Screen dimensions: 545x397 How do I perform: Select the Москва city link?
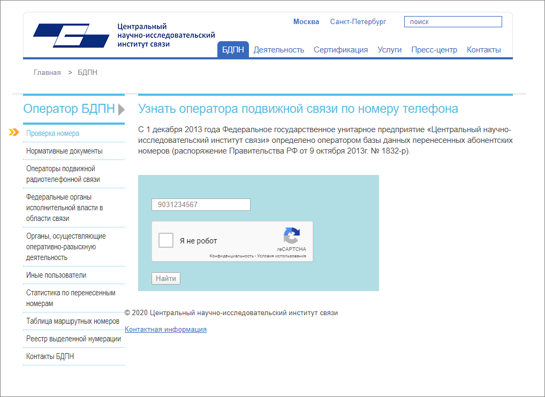pyautogui.click(x=306, y=21)
